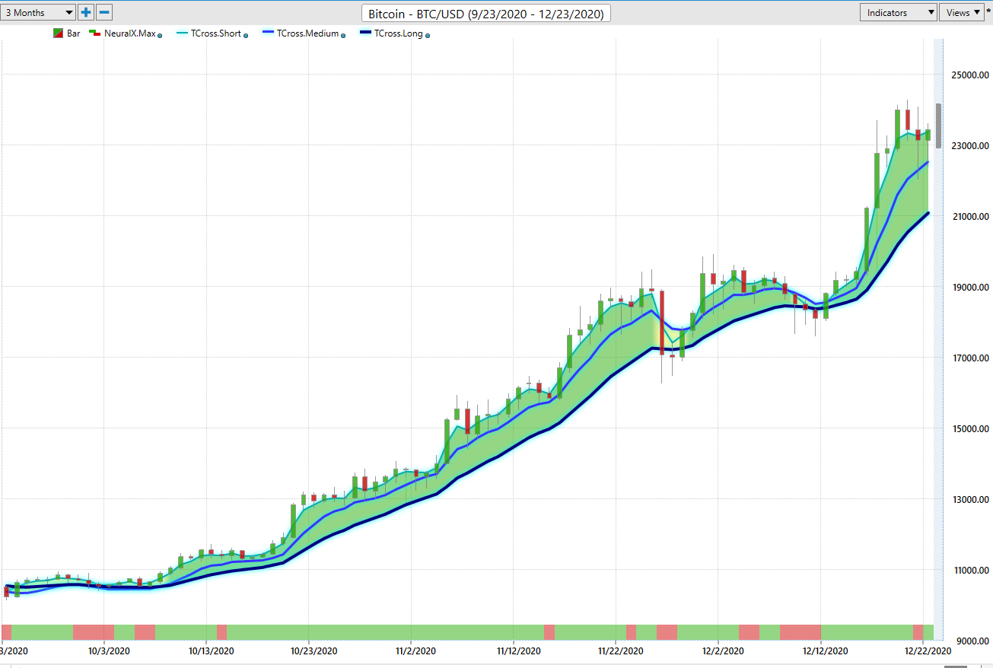Viewport: 993px width, 668px height.
Task: Click the asterisk next to Views
Action: coord(988,12)
